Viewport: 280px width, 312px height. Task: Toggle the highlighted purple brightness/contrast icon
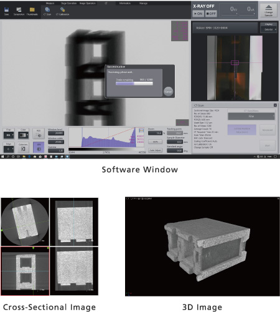coord(39,147)
